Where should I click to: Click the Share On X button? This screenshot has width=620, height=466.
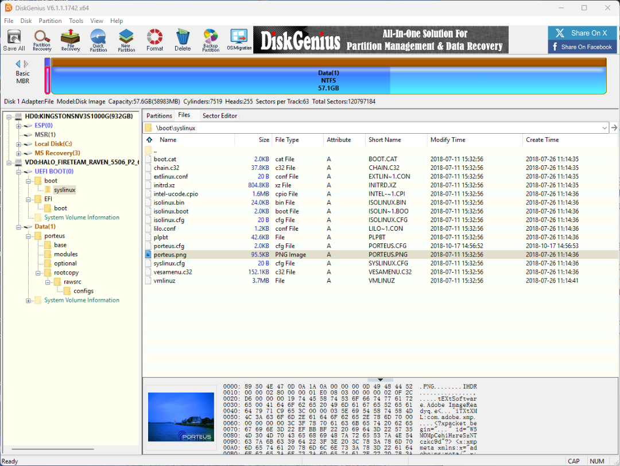[582, 33]
